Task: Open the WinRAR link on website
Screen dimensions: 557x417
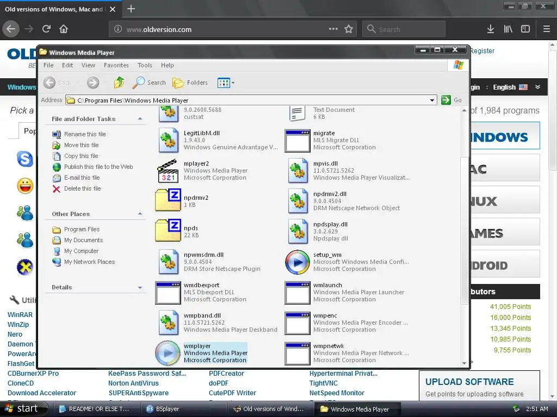Action: pos(20,315)
